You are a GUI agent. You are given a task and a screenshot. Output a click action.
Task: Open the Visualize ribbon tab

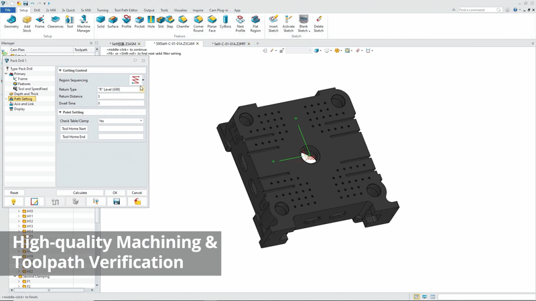[x=181, y=11]
